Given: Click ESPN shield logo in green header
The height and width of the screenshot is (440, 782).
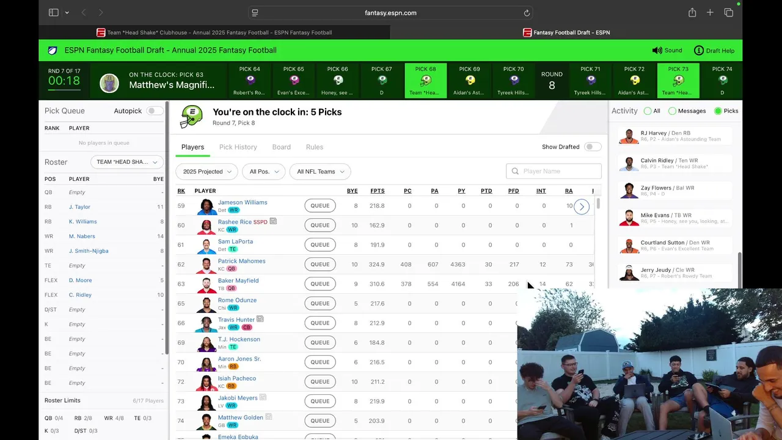Looking at the screenshot, I should click(x=53, y=50).
